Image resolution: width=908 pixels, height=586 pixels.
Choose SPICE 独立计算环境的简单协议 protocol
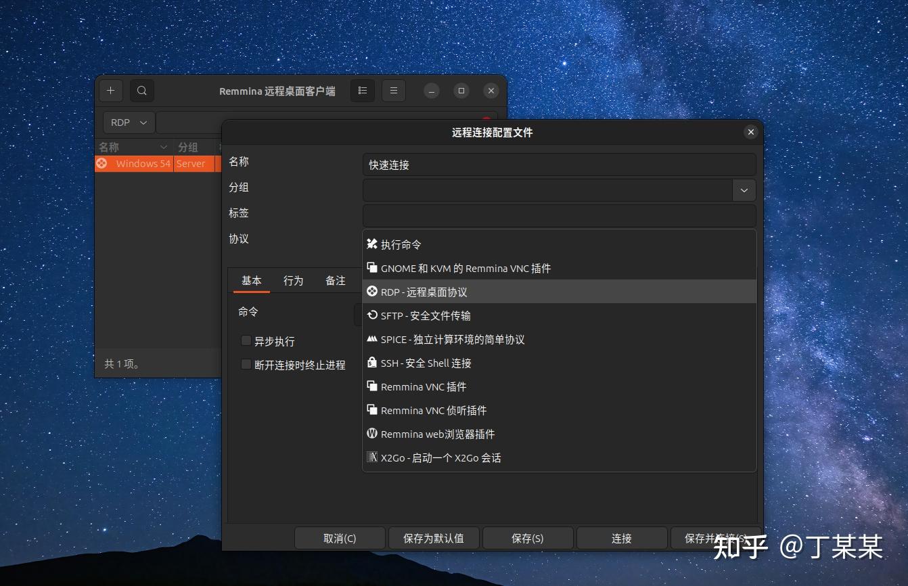(447, 339)
